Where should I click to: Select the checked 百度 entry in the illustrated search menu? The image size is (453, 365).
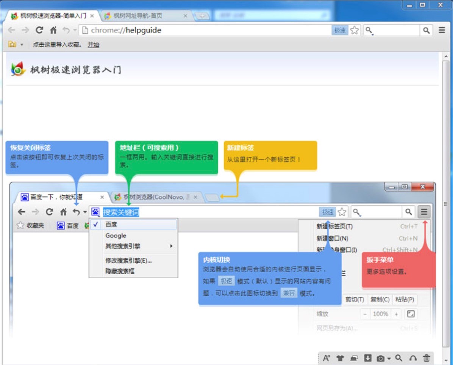point(133,225)
